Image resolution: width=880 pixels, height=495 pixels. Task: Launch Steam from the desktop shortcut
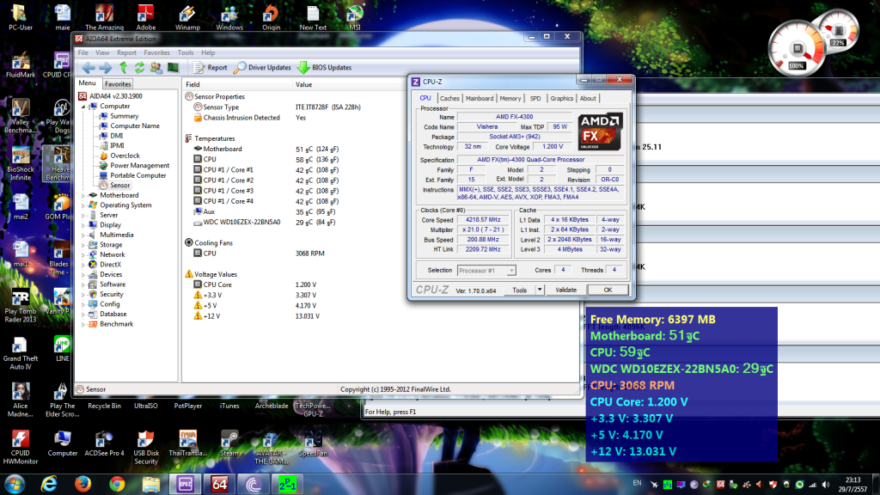click(230, 440)
